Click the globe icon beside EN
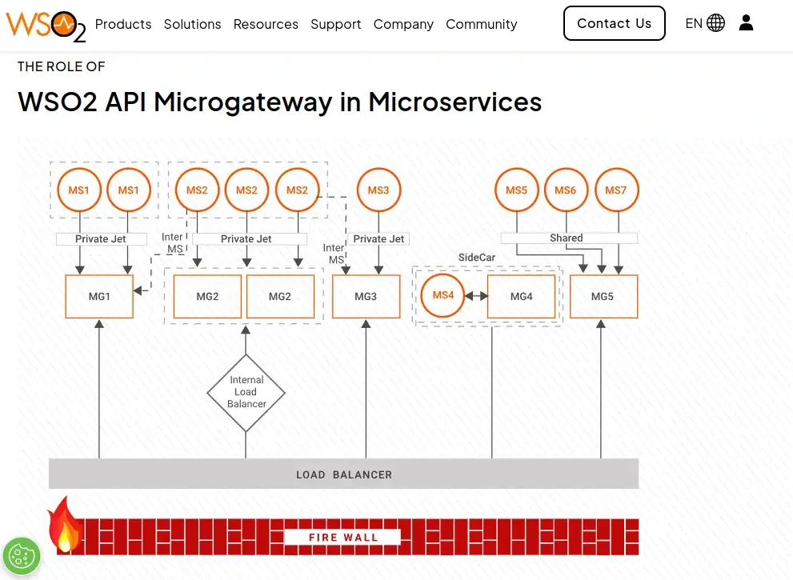 tap(715, 23)
